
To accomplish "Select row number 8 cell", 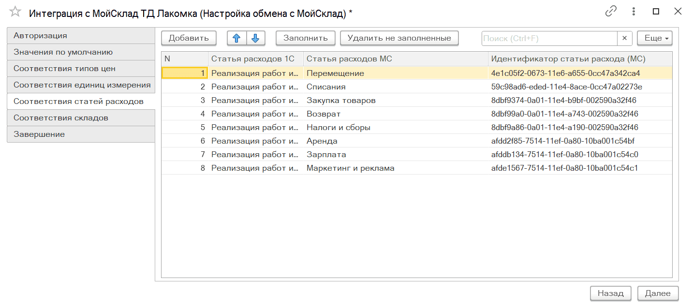I will point(185,168).
